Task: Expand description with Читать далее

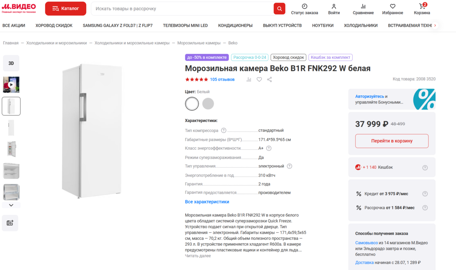Action: 198,256
